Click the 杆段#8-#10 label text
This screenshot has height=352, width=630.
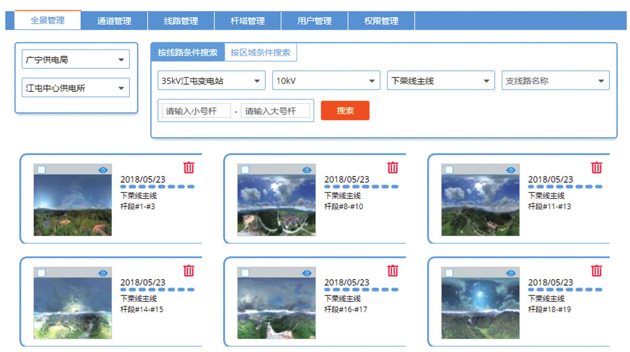click(x=344, y=206)
